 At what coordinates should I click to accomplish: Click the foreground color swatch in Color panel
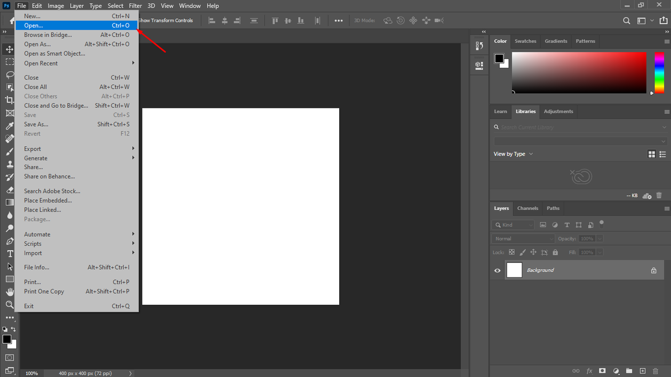(x=500, y=59)
